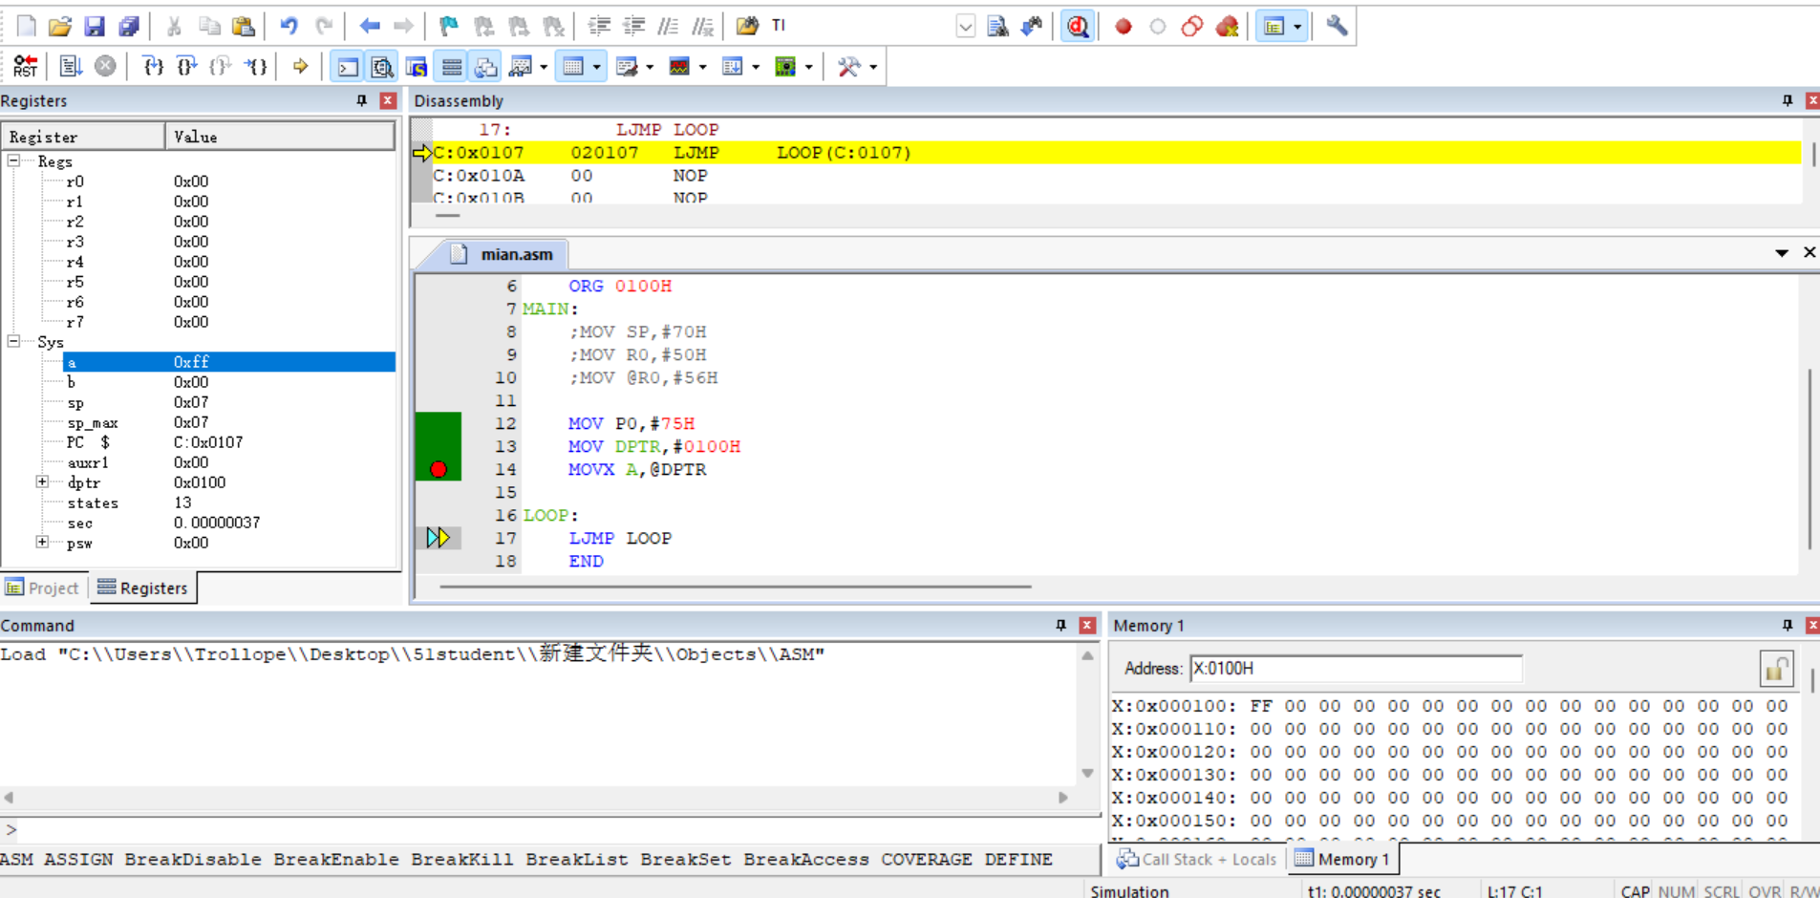Toggle the Symbols window
Screen dimensions: 1820x898
click(x=417, y=66)
